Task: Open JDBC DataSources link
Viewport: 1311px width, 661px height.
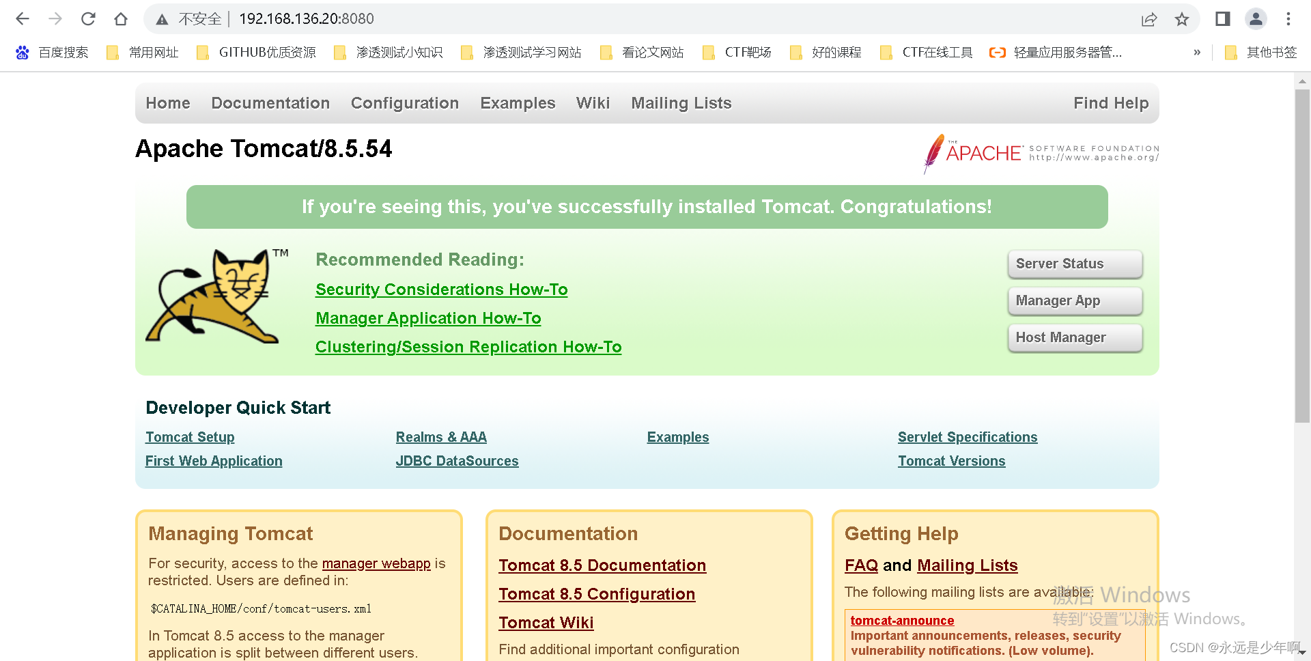Action: click(x=457, y=461)
